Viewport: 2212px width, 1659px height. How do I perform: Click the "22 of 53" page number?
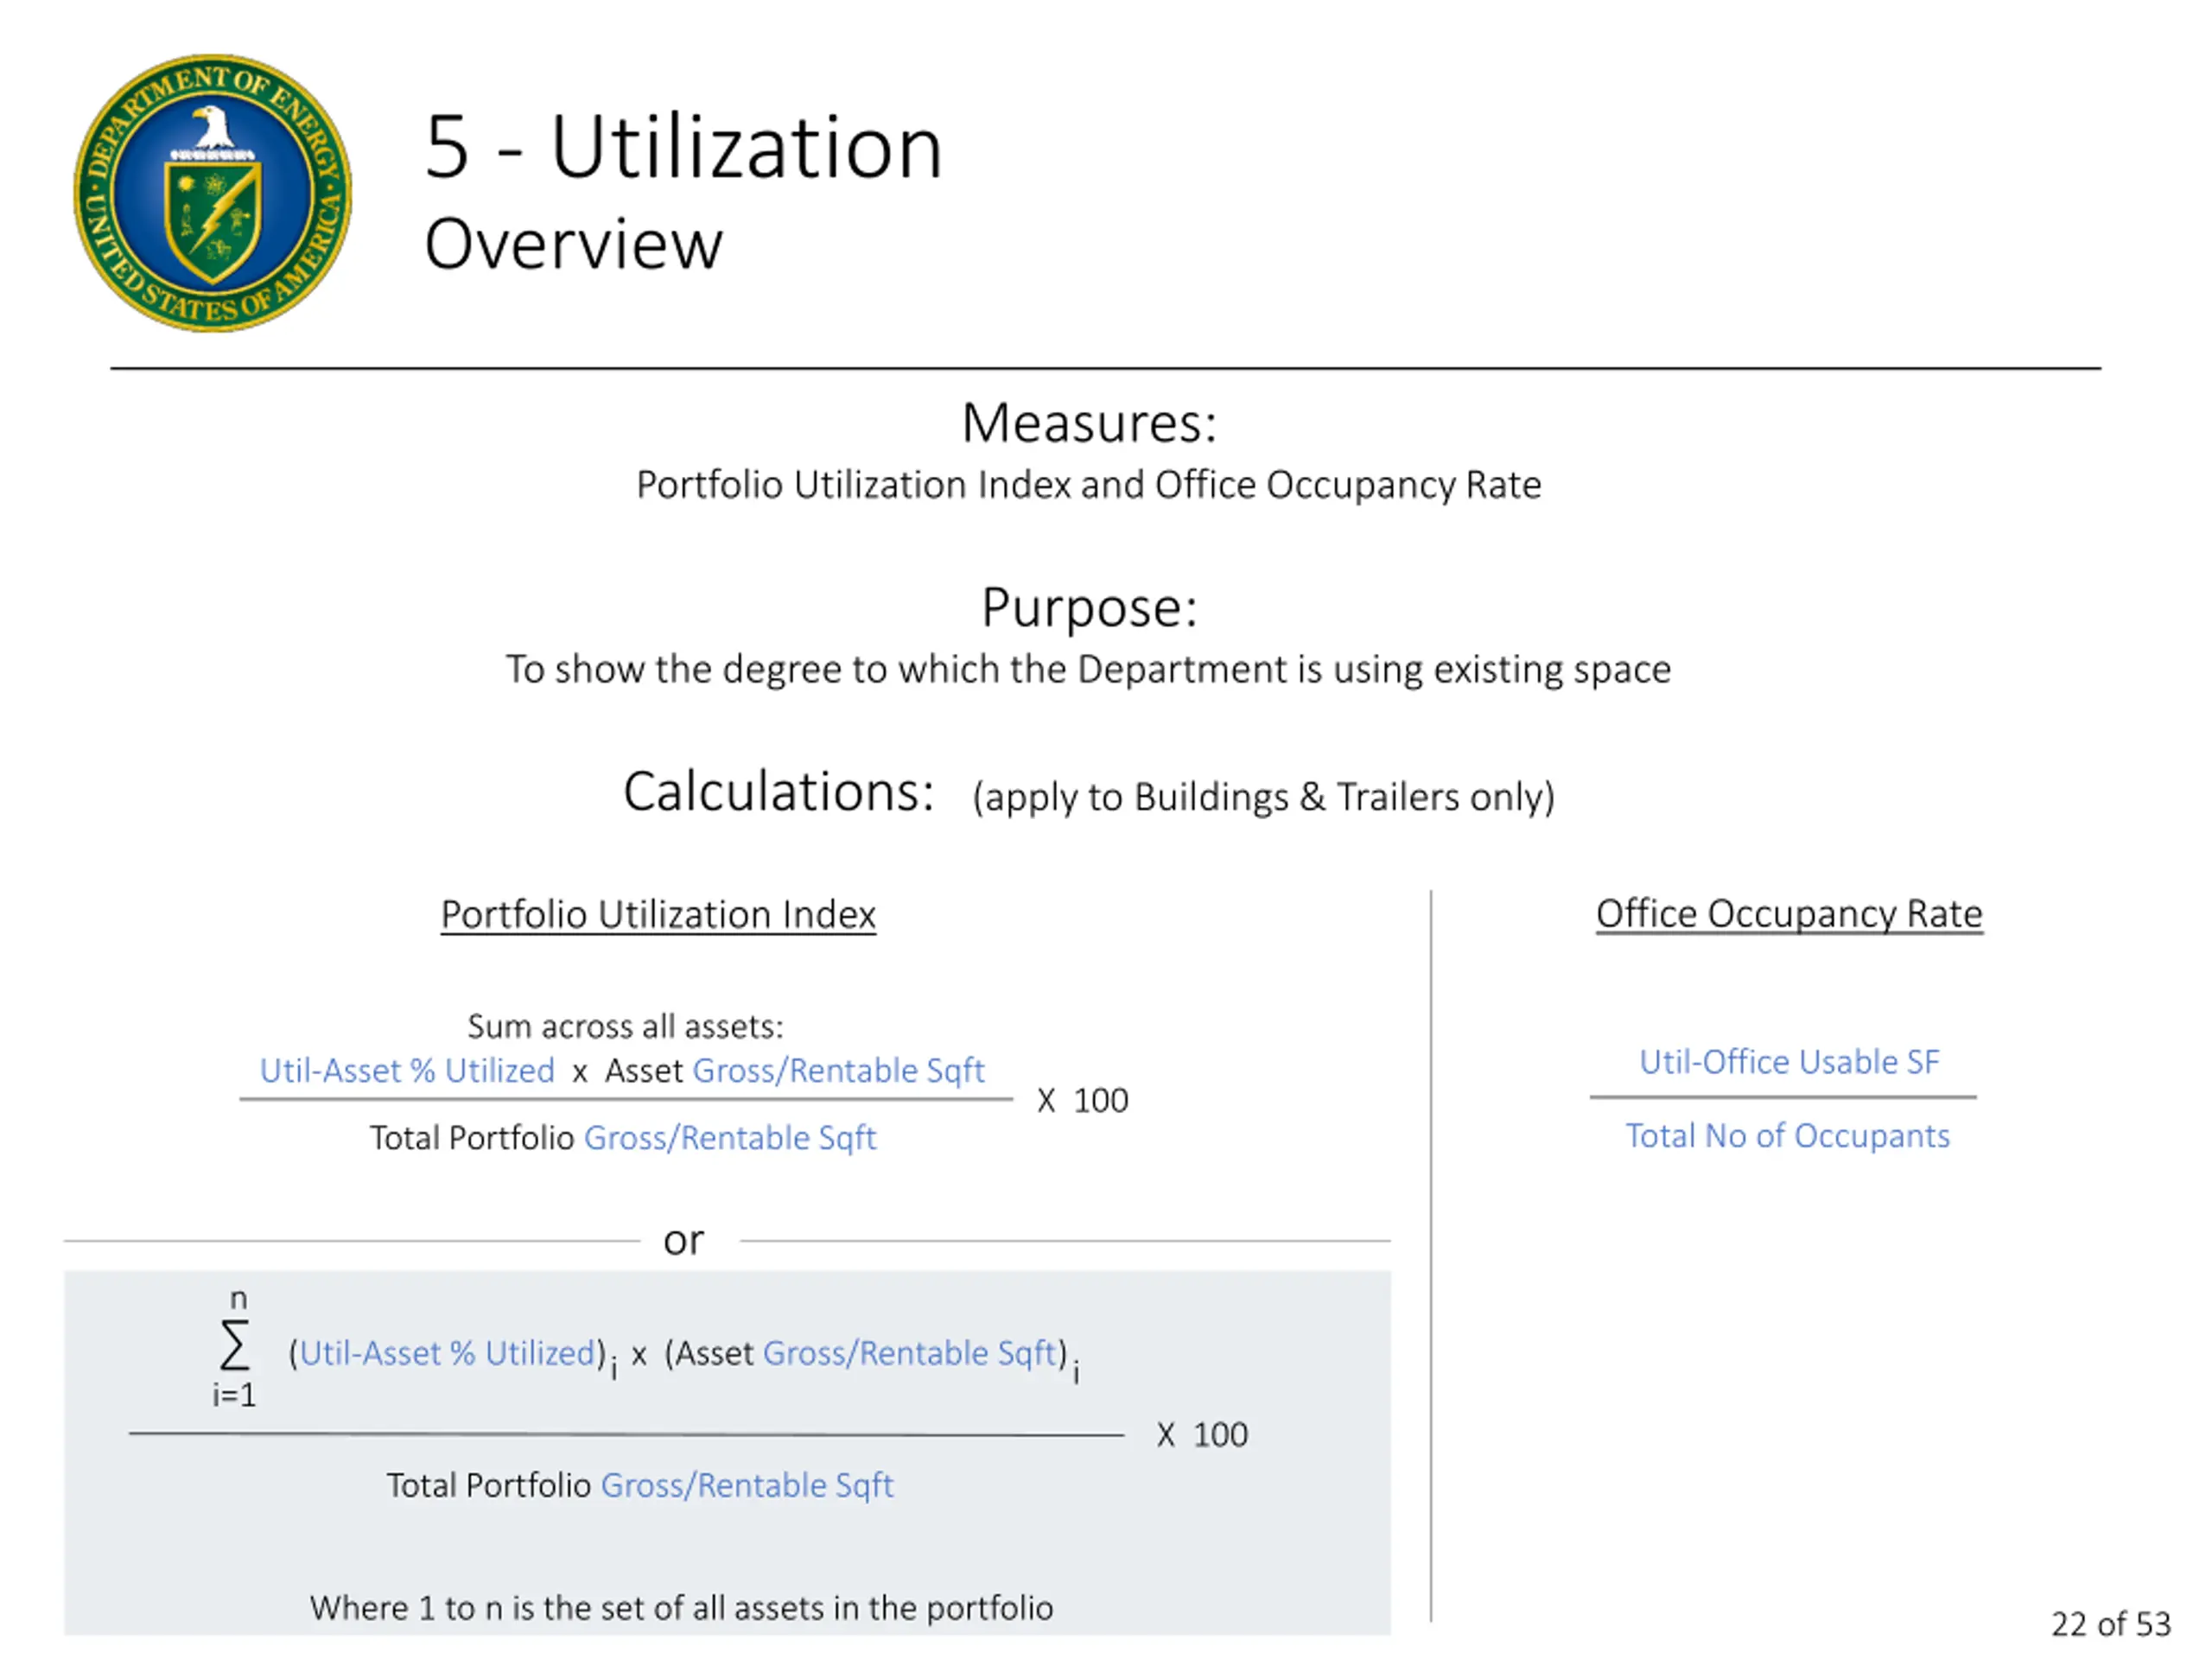point(2110,1623)
